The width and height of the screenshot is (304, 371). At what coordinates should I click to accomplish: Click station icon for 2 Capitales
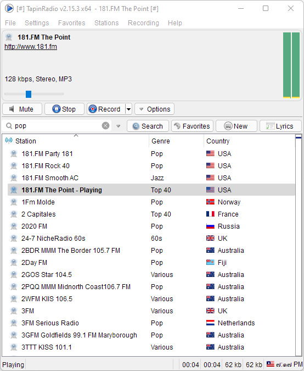(x=14, y=214)
